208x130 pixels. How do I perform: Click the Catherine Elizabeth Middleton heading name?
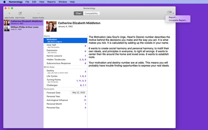pos(79,23)
